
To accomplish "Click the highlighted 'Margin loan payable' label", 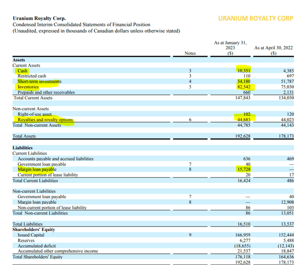I will pos(37,169).
